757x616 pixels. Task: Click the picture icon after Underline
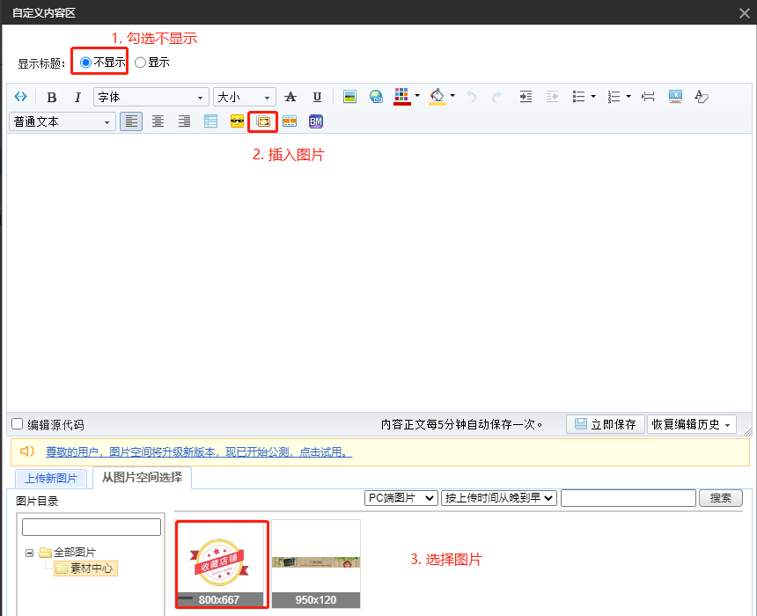[349, 97]
